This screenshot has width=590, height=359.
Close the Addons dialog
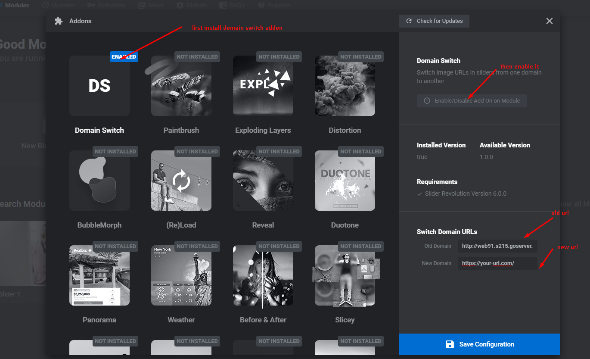point(549,21)
